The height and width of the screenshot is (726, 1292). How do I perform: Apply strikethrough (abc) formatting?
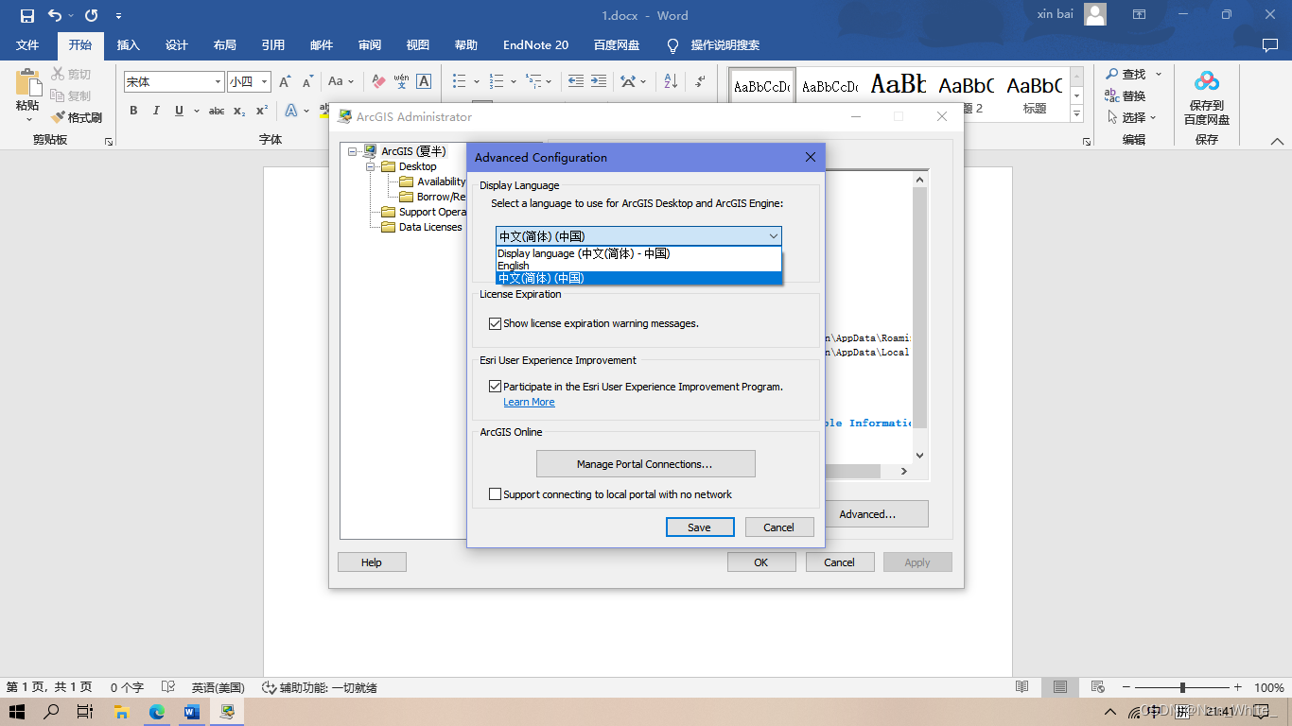click(217, 111)
